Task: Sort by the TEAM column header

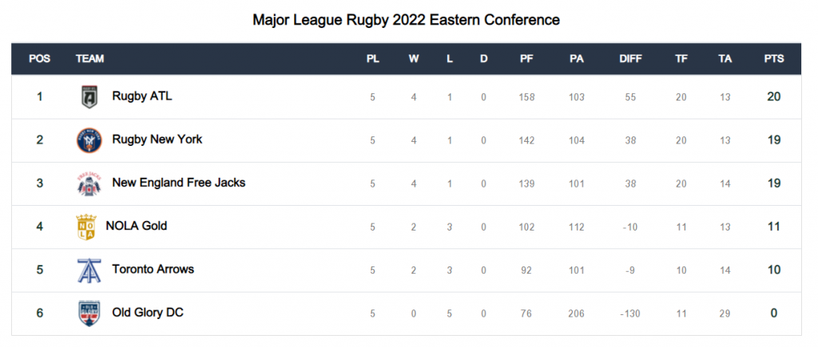Action: tap(89, 59)
